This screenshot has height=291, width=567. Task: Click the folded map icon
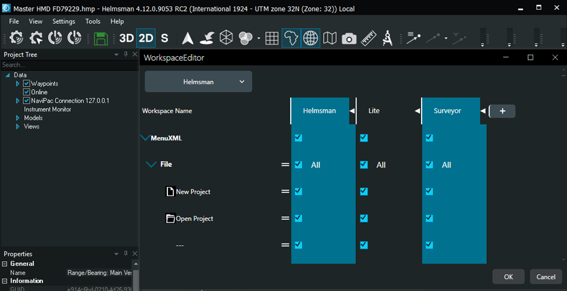pos(330,38)
